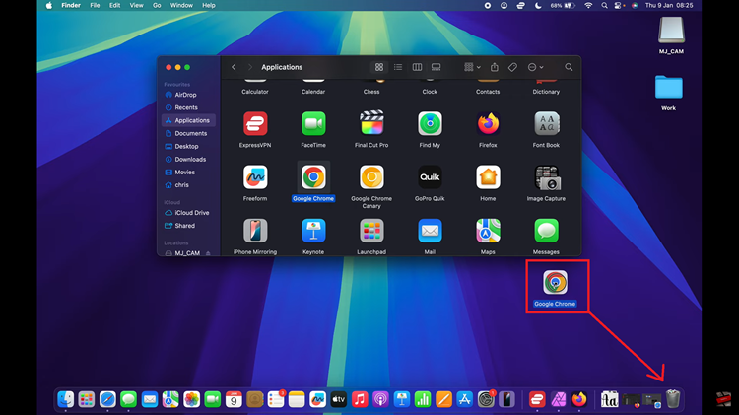This screenshot has width=739, height=415.
Task: Open the Group By dropdown in toolbar
Action: [x=472, y=67]
